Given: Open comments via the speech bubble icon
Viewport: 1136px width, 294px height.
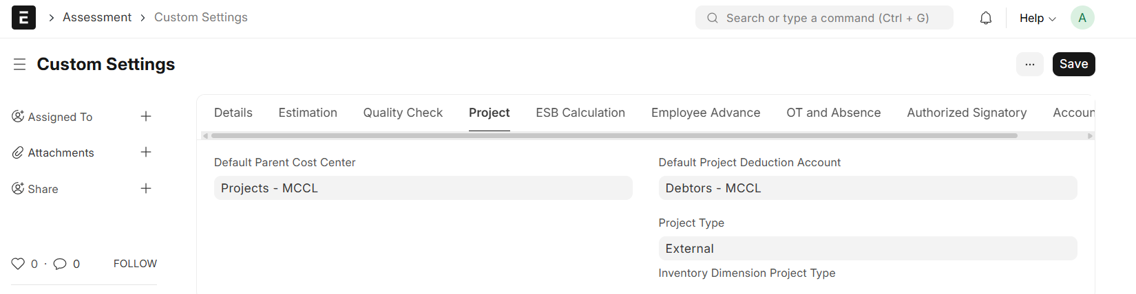Looking at the screenshot, I should pos(60,264).
